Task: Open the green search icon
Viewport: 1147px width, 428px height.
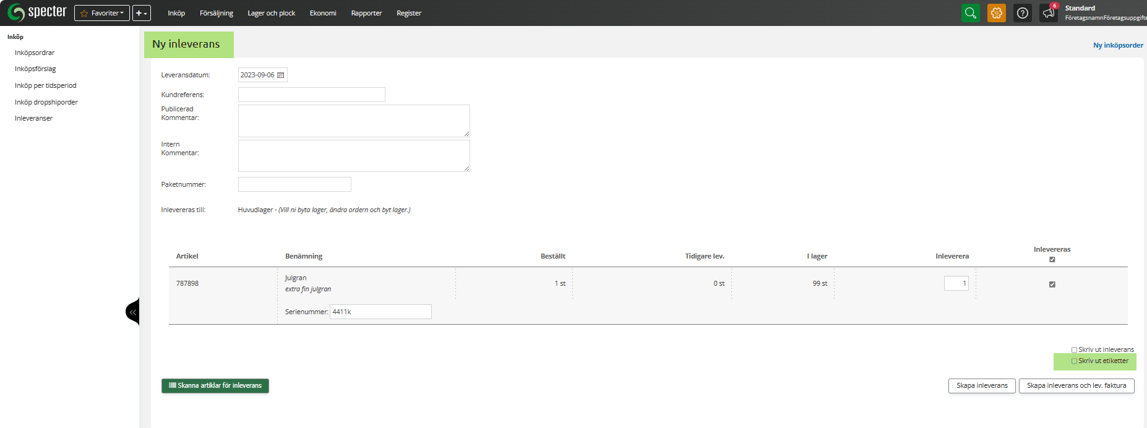Action: pos(970,13)
